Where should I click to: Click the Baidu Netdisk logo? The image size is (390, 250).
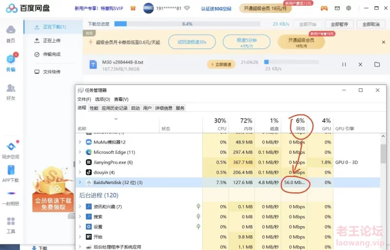click(x=28, y=8)
